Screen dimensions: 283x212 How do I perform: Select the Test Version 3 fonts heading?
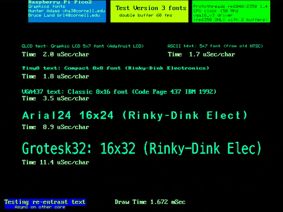pos(151,8)
